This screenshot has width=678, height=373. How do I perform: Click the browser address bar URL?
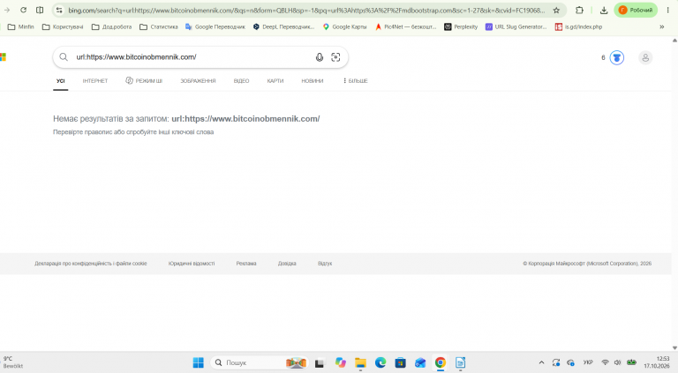pos(306,10)
